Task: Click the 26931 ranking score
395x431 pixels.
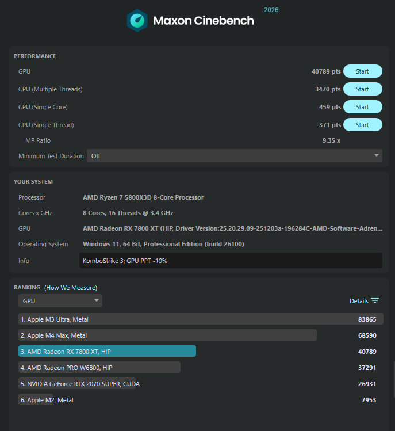Action: click(367, 384)
